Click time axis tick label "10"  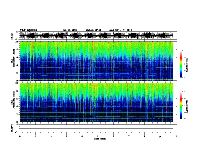point(176,136)
